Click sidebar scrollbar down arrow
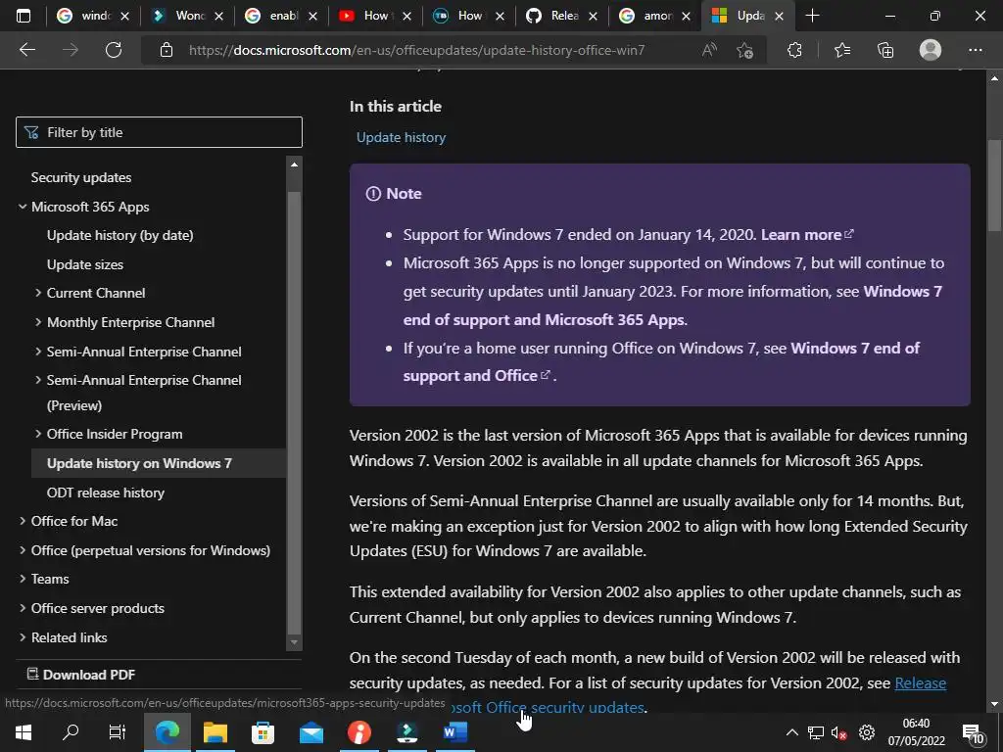Viewport: 1003px width, 752px height. 294,642
